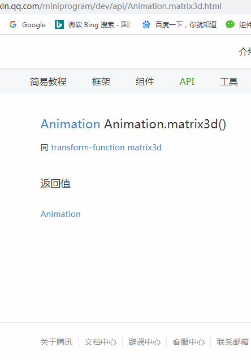Click the 联系邮箱 footer link
Viewport: 251px width, 360px height.
pyautogui.click(x=233, y=342)
